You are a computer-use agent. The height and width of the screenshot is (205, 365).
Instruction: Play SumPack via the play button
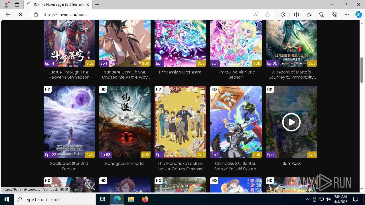[x=291, y=122]
